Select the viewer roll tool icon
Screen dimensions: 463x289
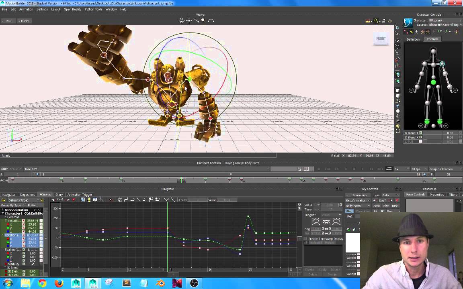(211, 20)
